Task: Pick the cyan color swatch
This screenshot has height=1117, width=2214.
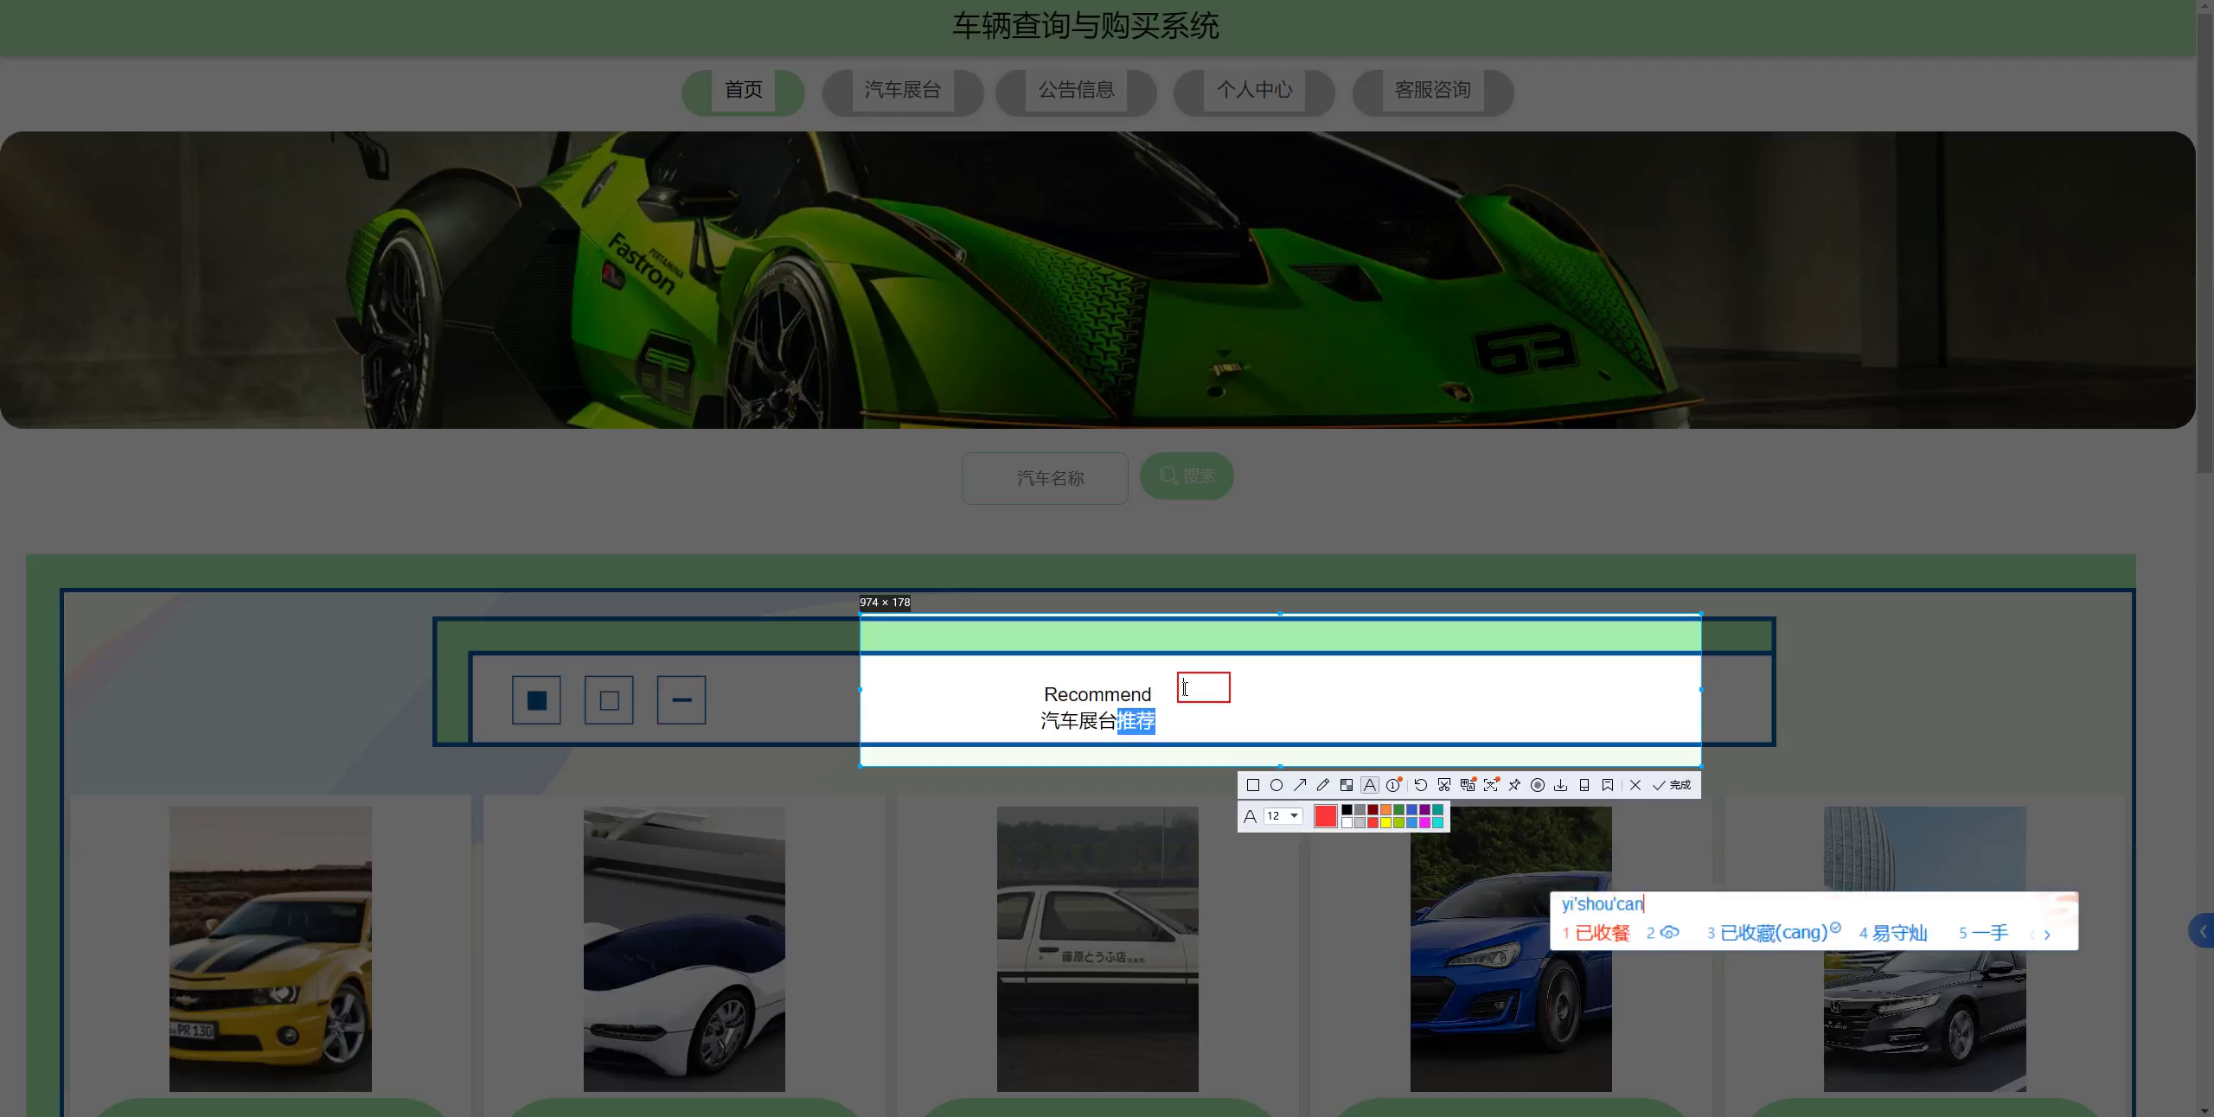Action: (x=1437, y=822)
